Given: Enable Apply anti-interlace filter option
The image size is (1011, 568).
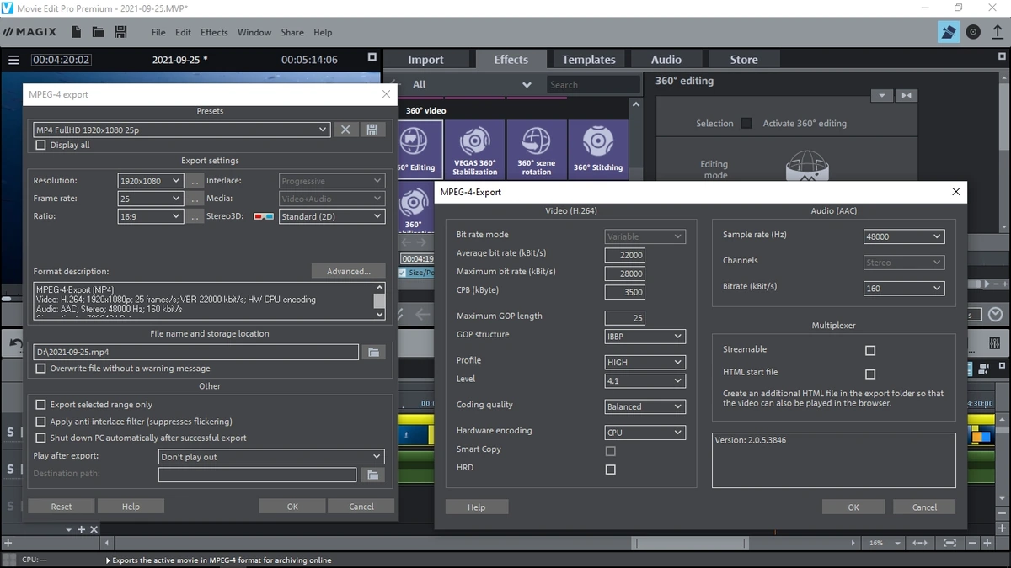Looking at the screenshot, I should (40, 422).
